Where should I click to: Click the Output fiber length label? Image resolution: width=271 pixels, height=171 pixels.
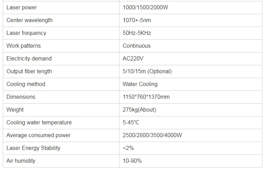point(29,71)
